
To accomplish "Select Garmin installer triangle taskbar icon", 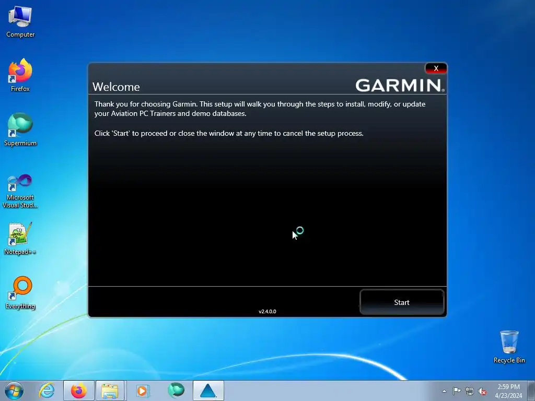I will pyautogui.click(x=208, y=391).
